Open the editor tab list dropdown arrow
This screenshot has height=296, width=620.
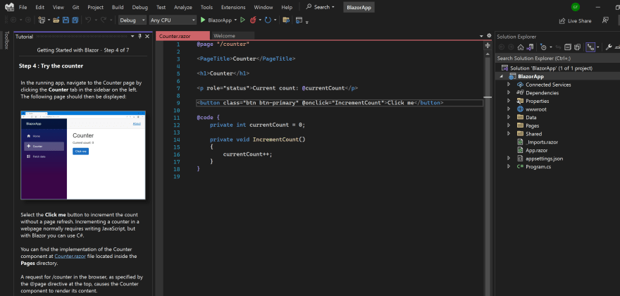click(481, 36)
